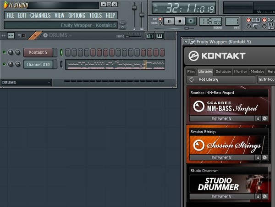
Task: Click the Kontakt 5 volume knob
Action: pos(17,52)
